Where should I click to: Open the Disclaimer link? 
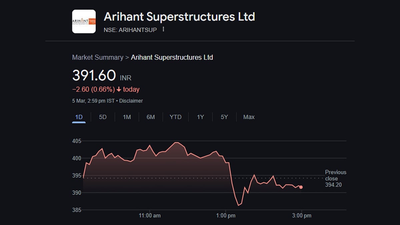(131, 101)
